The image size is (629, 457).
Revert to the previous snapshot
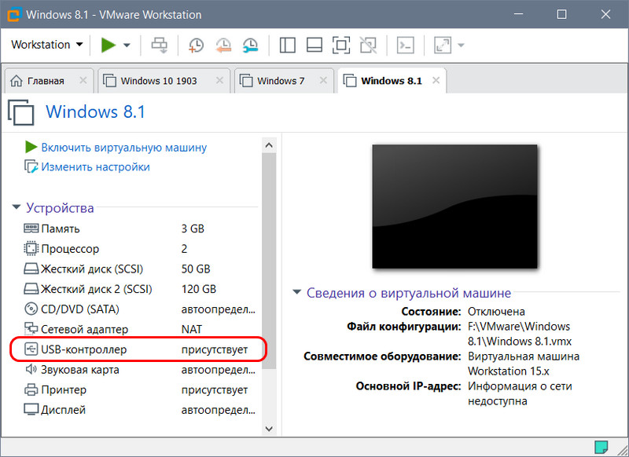pyautogui.click(x=223, y=45)
